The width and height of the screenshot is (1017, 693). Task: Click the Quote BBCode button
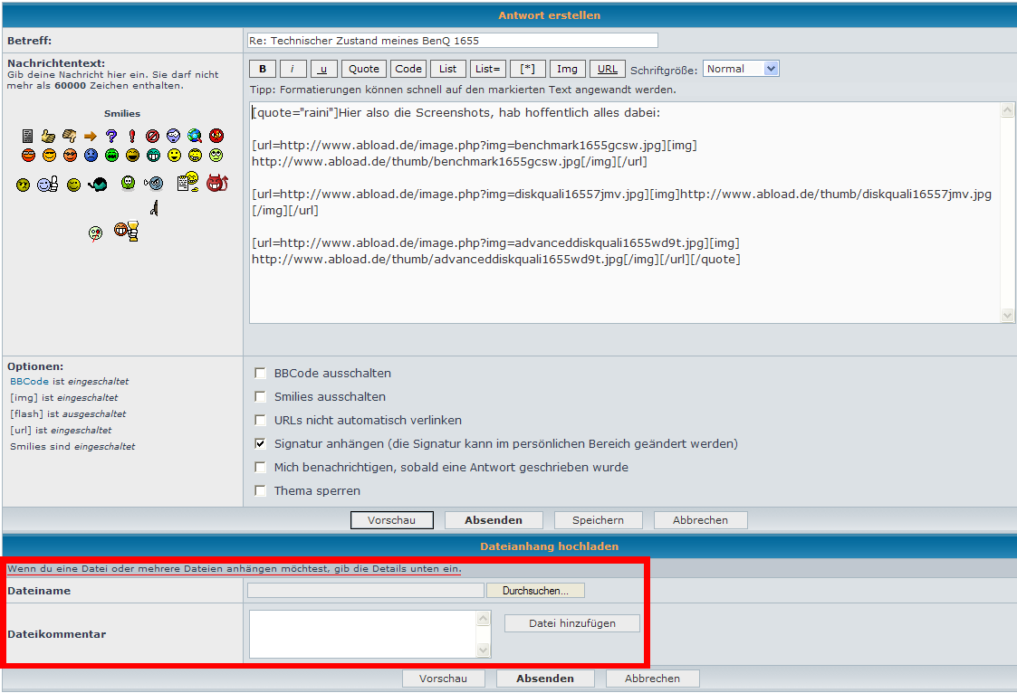pyautogui.click(x=364, y=69)
